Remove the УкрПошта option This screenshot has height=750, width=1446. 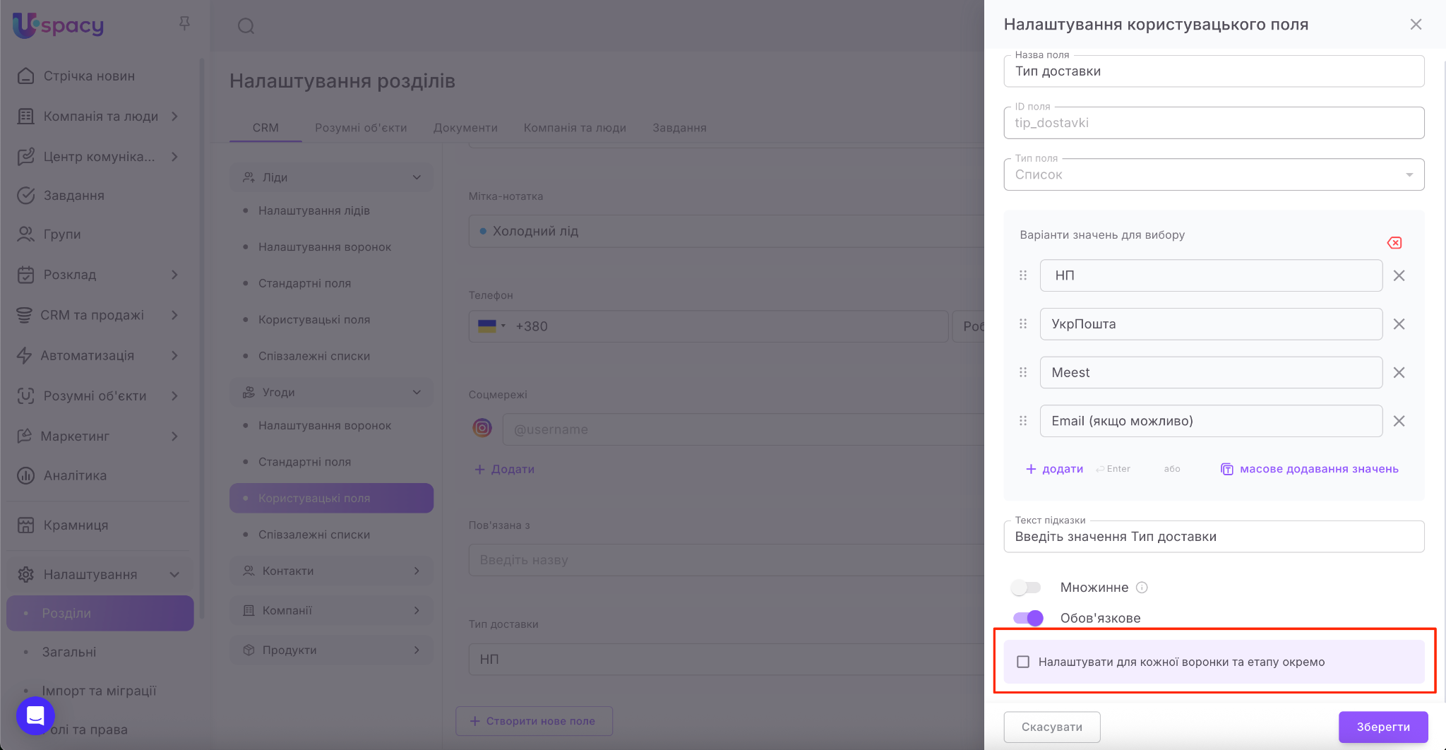1399,324
